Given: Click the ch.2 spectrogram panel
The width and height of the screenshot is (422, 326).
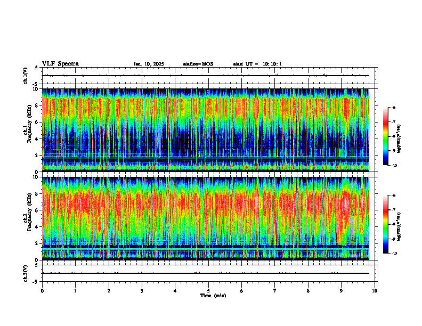Looking at the screenshot, I should click(206, 218).
